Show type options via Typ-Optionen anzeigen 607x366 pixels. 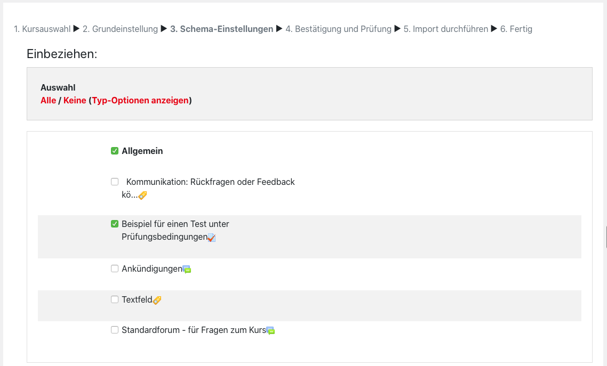(140, 100)
